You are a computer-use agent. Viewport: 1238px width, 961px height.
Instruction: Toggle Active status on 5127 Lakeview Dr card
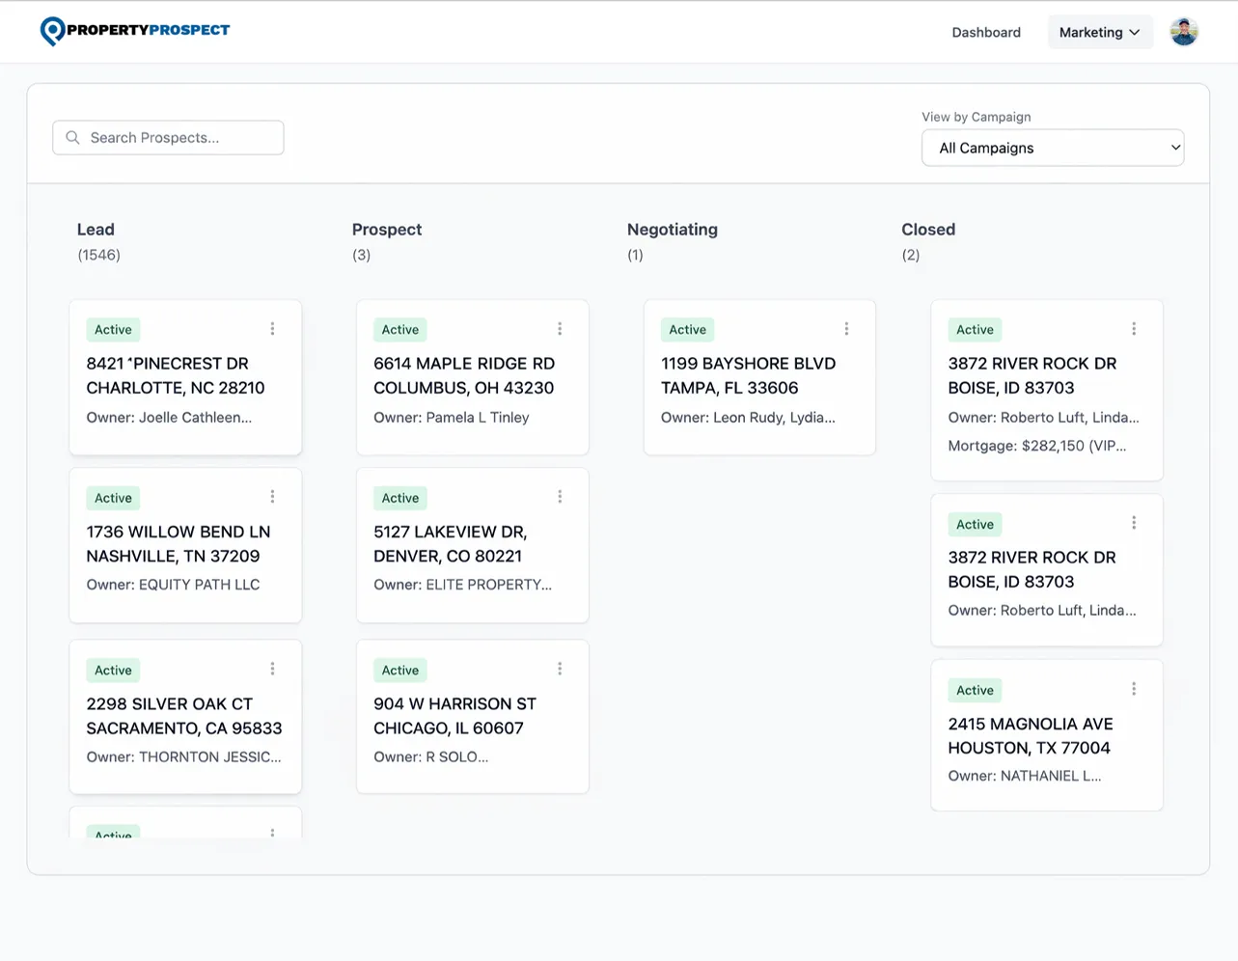click(399, 498)
